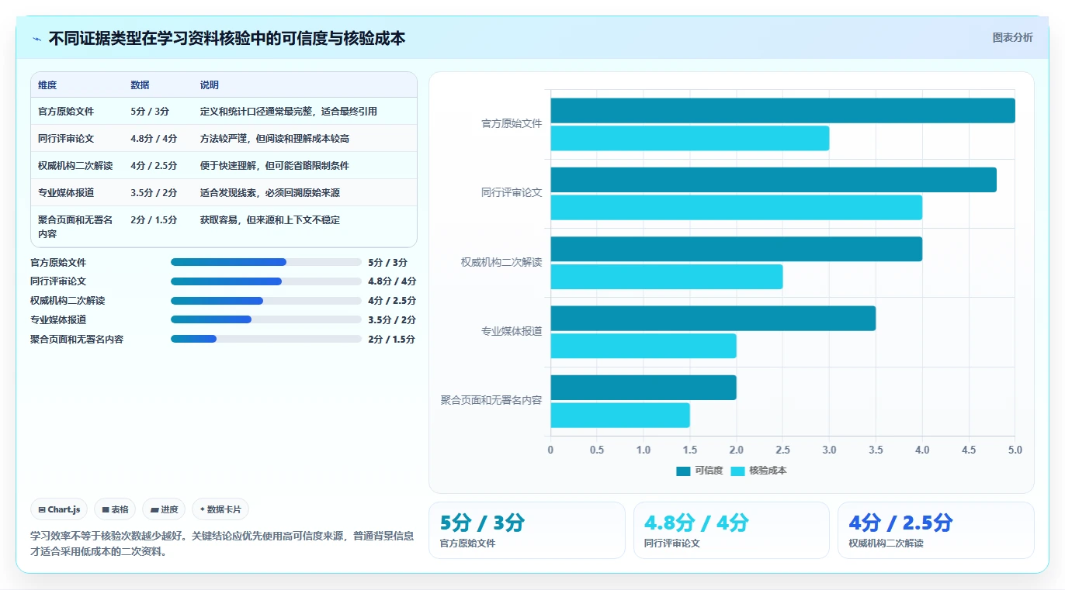This screenshot has width=1065, height=590.
Task: Click progress value 2分 / 1.5分
Action: [391, 339]
